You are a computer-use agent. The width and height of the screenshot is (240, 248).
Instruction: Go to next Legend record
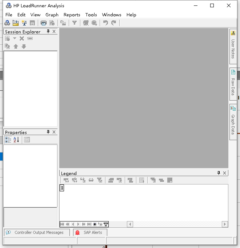[79, 224]
